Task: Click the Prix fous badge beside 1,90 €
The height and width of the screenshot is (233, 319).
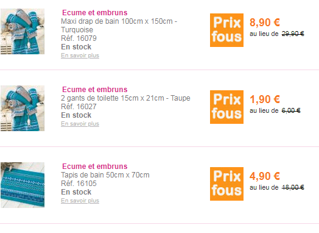Action: [x=226, y=107]
